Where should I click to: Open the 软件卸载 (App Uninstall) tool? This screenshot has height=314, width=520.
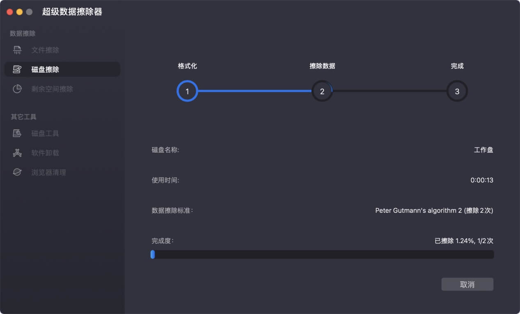tap(17, 152)
